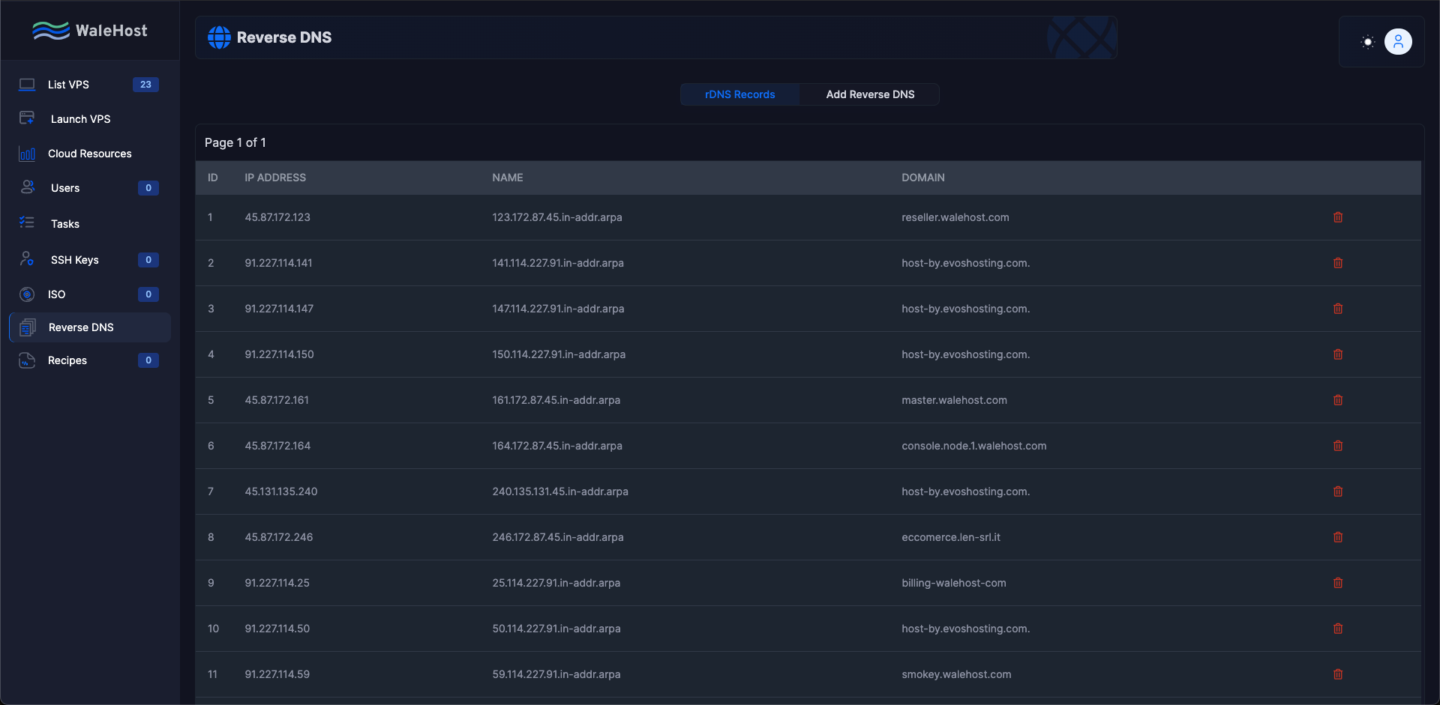The image size is (1440, 705).
Task: Click IP address 45.87.172.123
Action: click(x=277, y=217)
